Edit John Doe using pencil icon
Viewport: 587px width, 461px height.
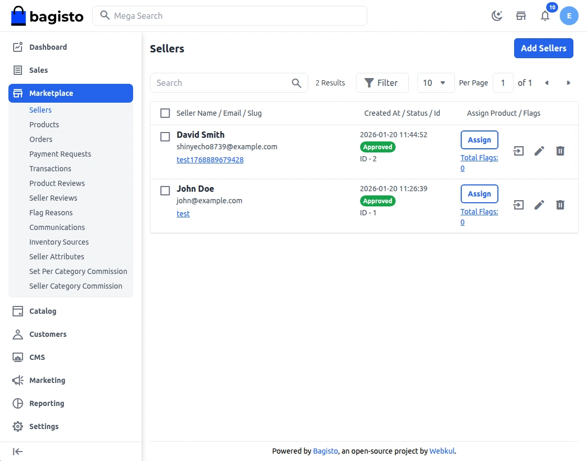pos(539,205)
